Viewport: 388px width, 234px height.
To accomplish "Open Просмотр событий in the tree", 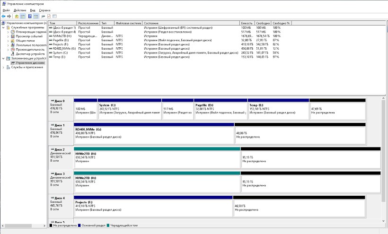I will click(29, 36).
